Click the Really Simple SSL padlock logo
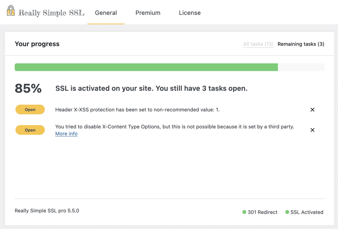 tap(11, 11)
